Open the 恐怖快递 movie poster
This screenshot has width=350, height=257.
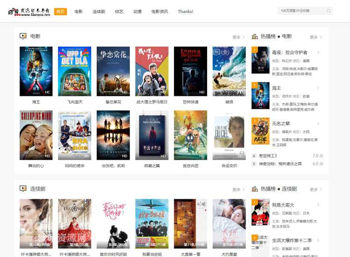pyautogui.click(x=190, y=71)
